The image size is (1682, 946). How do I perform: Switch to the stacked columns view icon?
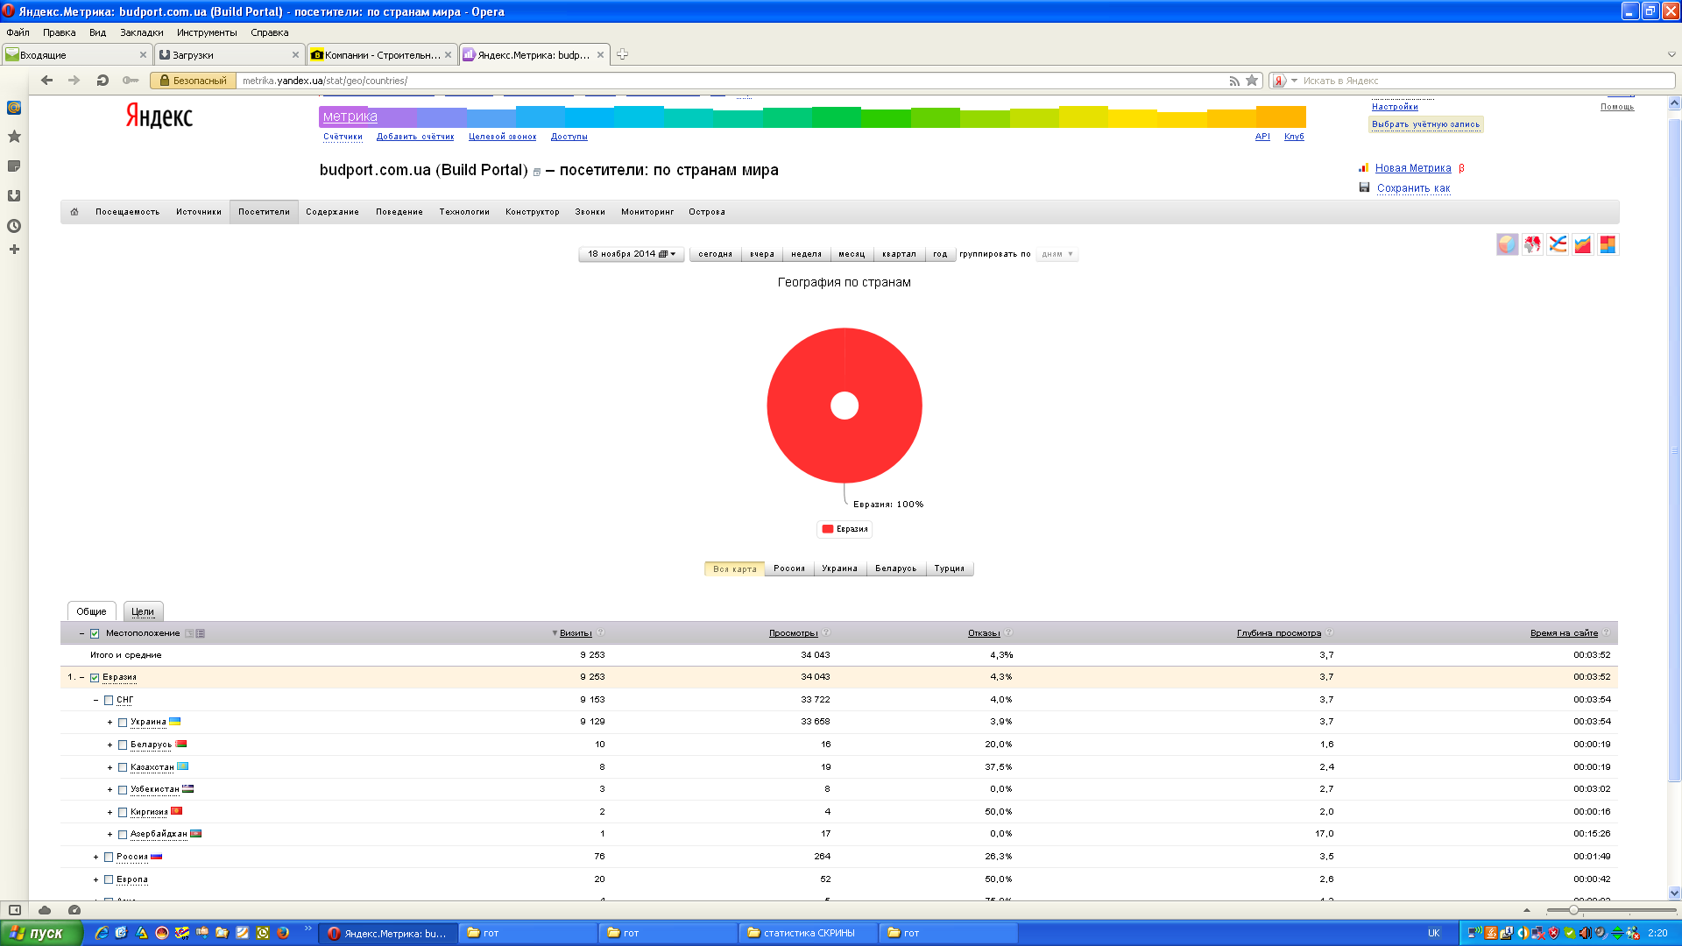pos(1608,244)
